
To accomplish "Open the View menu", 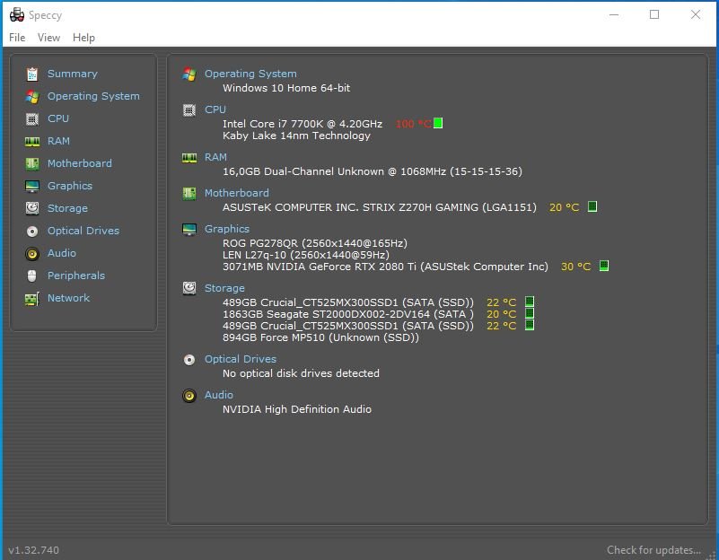I will (x=48, y=38).
